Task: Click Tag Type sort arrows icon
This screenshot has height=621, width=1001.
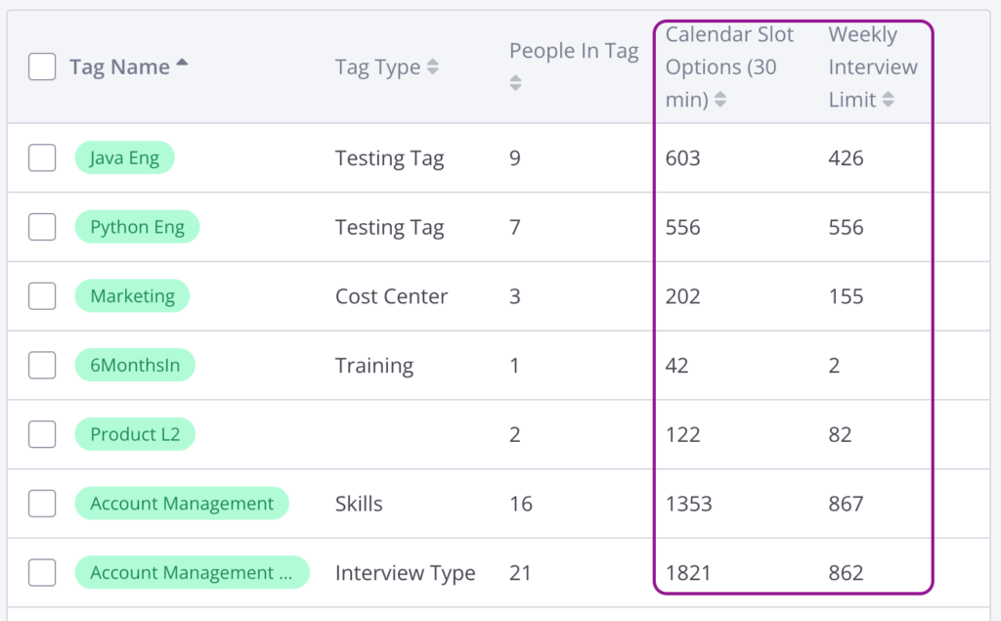Action: [433, 67]
